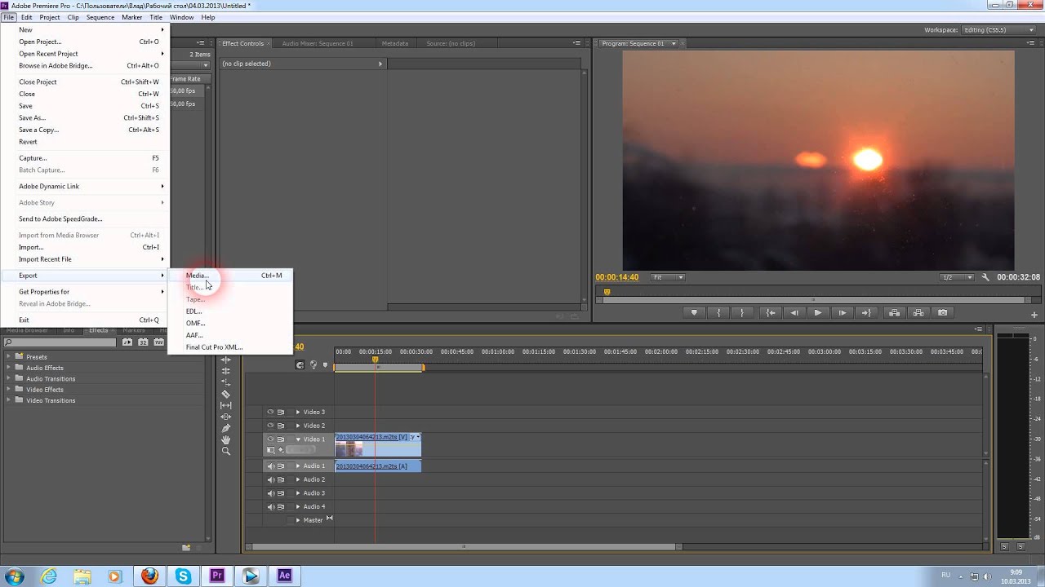Screen dimensions: 1045x587
Task: Go to Out point in Program monitor
Action: click(x=866, y=312)
